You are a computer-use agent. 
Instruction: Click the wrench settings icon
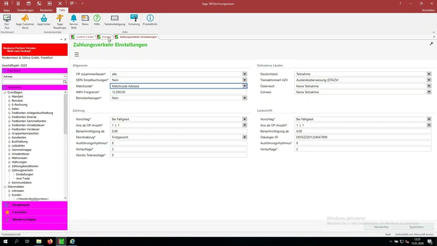(x=432, y=44)
